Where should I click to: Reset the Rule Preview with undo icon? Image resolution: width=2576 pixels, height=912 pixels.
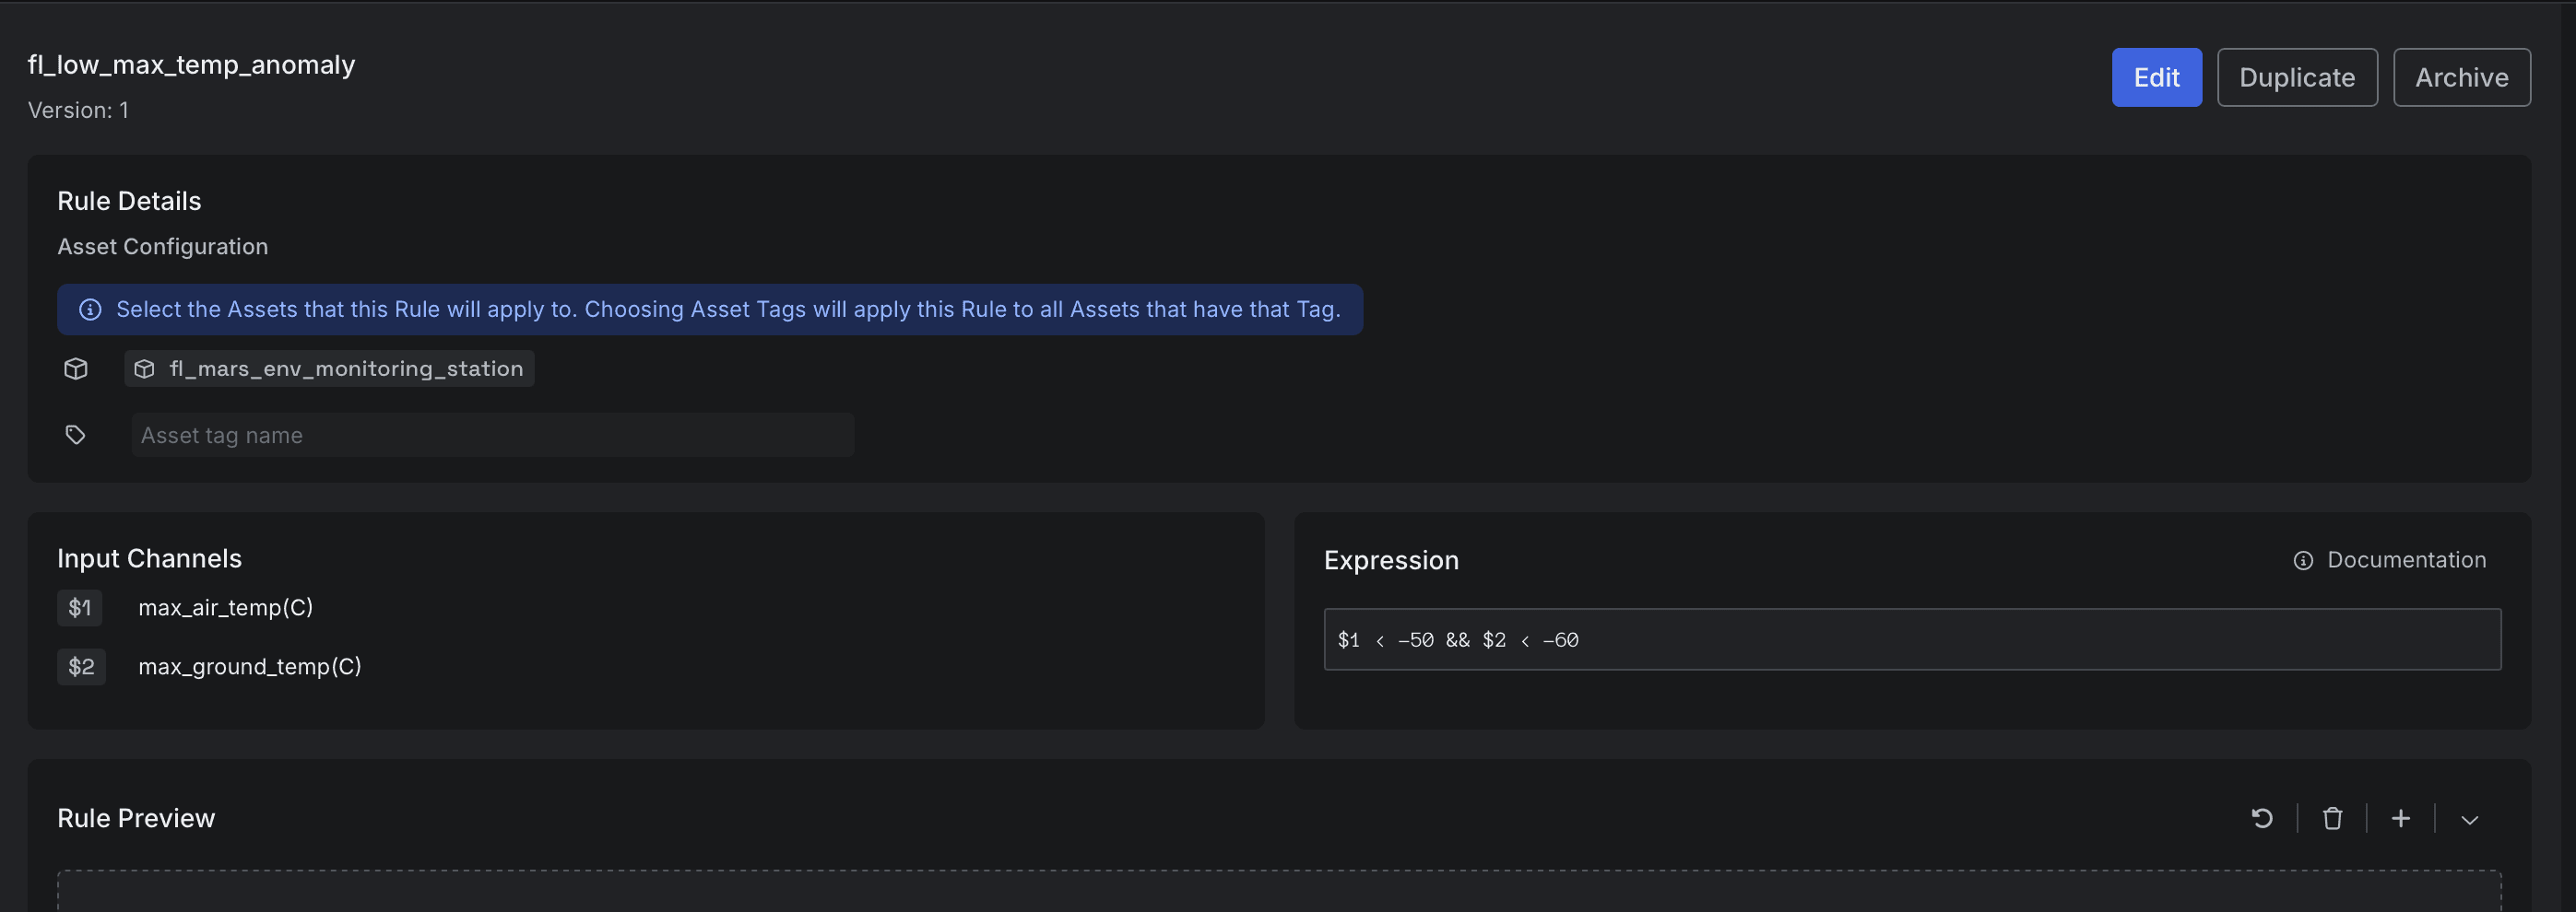[x=2262, y=818]
